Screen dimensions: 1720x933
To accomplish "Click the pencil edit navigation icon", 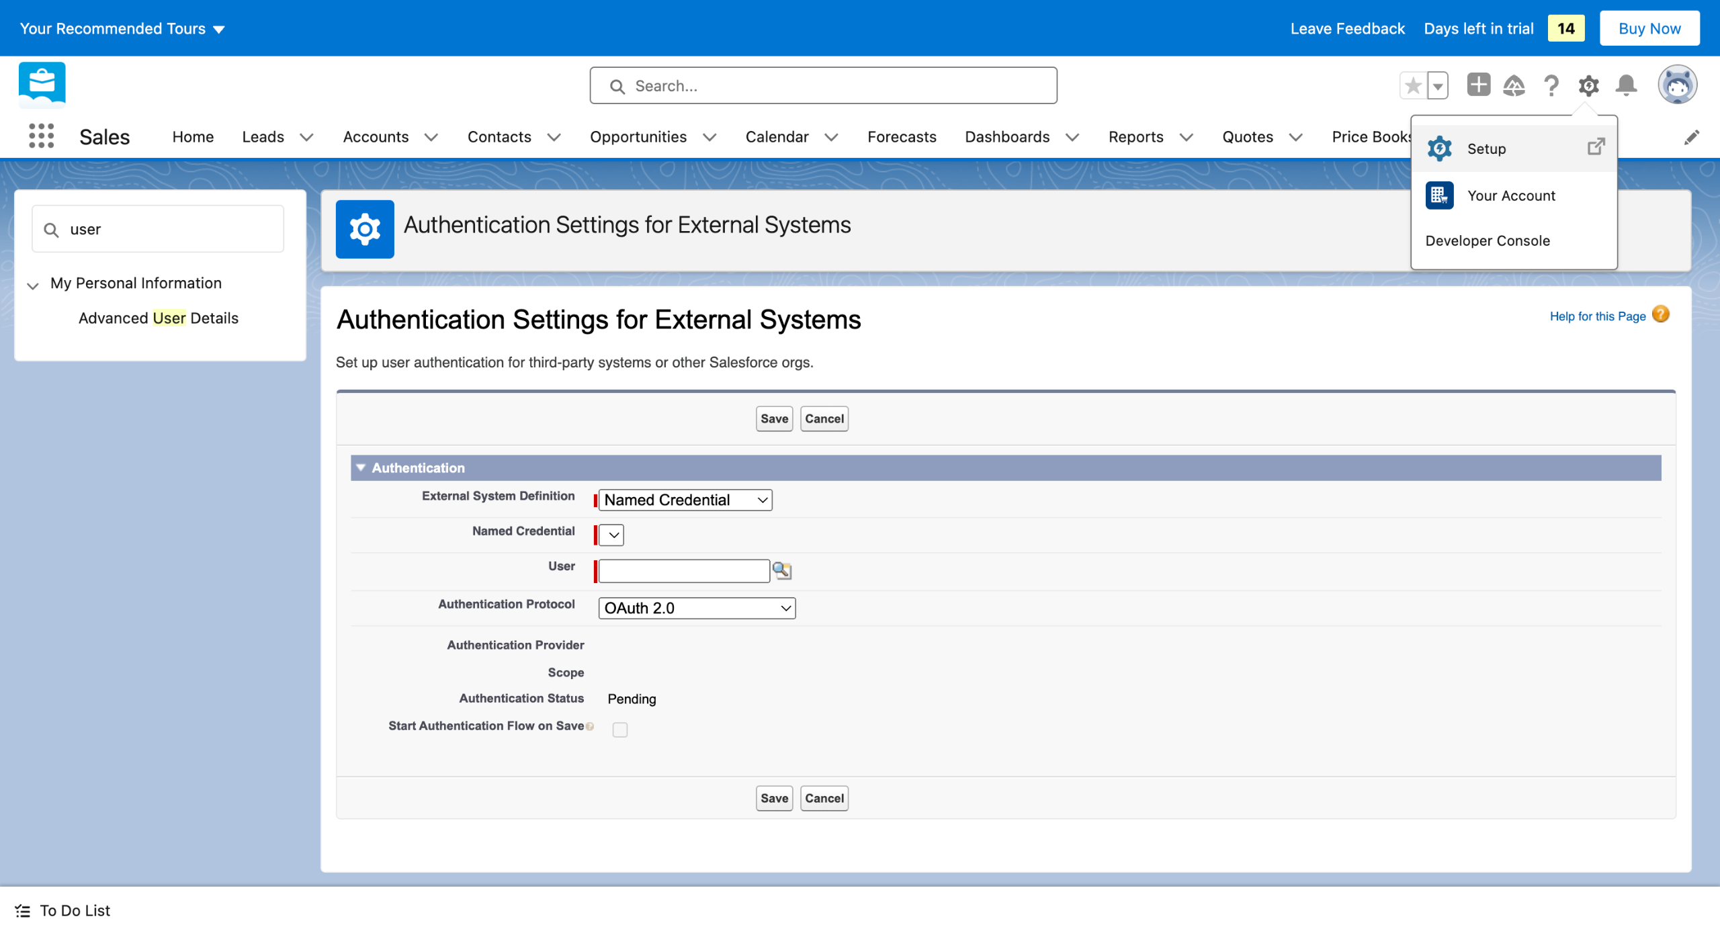I will pos(1692,137).
